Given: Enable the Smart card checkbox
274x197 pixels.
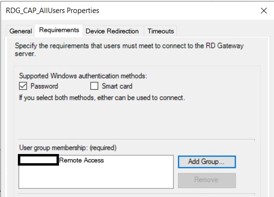Looking at the screenshot, I should click(94, 86).
